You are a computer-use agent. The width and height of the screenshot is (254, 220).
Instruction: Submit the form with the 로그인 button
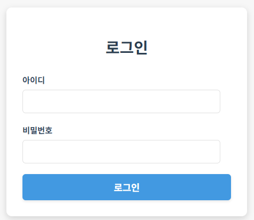127,187
